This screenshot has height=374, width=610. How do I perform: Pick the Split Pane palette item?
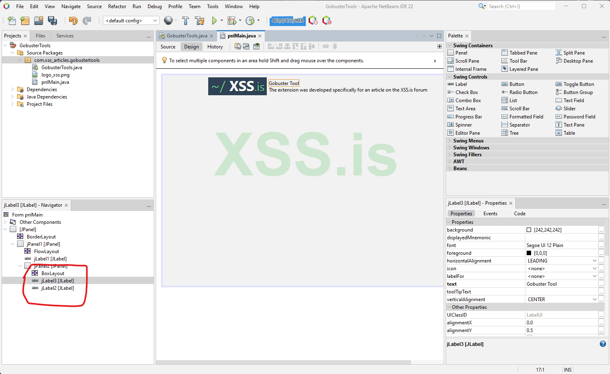coord(570,53)
